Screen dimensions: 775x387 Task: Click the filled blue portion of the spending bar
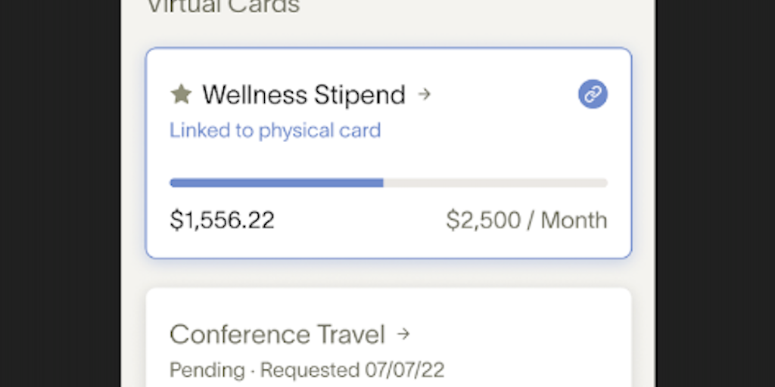tap(276, 182)
